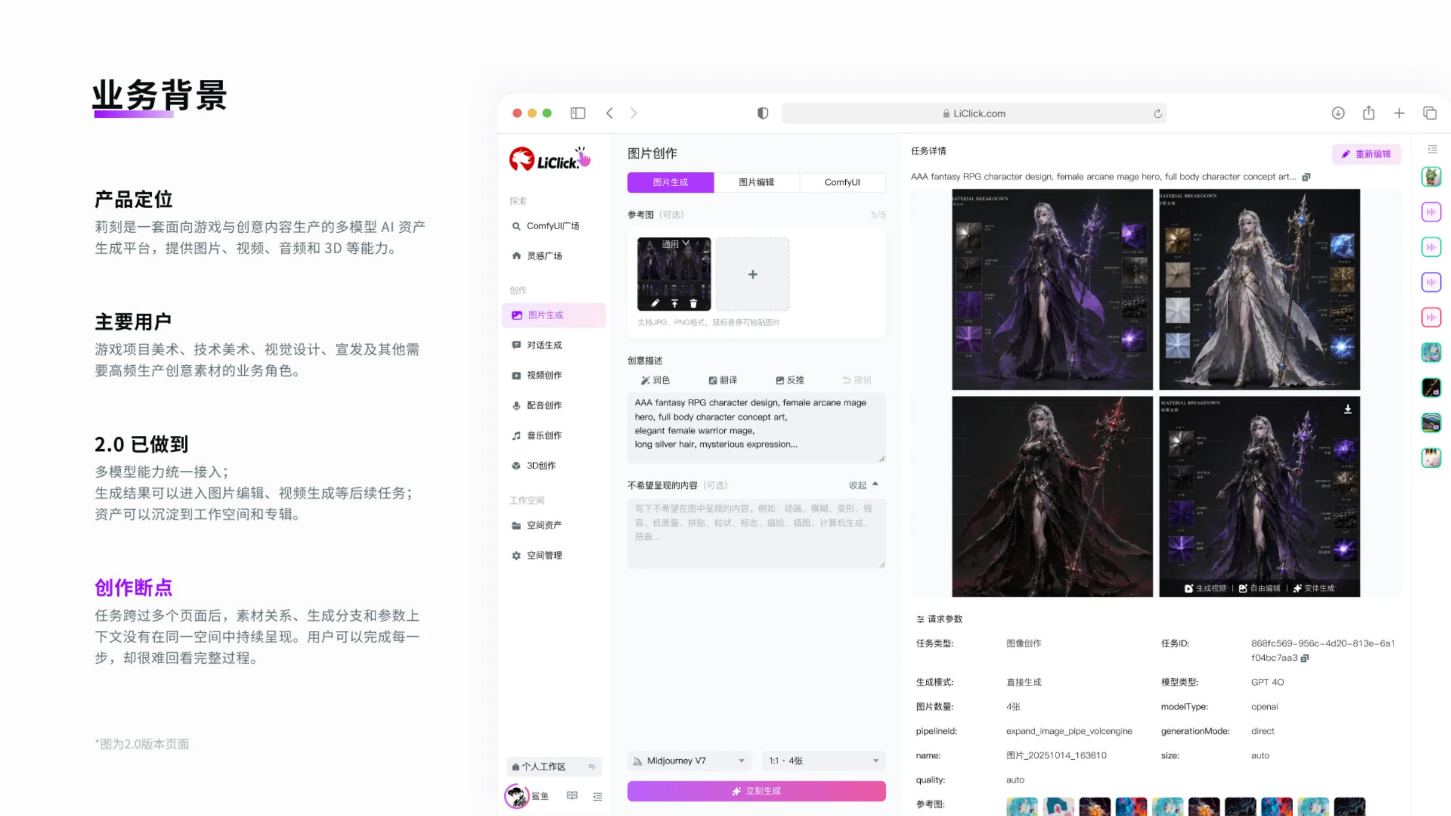The height and width of the screenshot is (816, 1451).
Task: Click the privacy shield icon
Action: click(762, 113)
